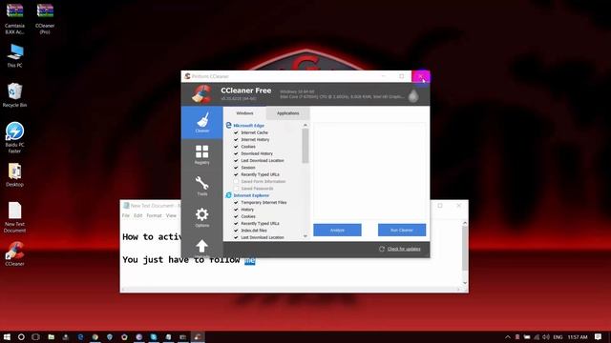Screen dimensions: 611x343
Task: Uncheck Temporary Internet Files under Internet Explorer
Action: coord(236,203)
